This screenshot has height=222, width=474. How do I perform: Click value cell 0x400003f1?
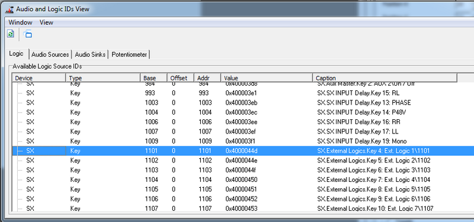(241, 141)
